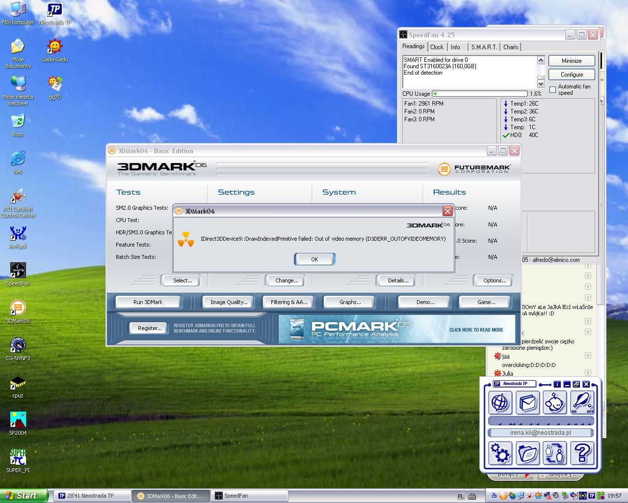Click OK in the 3DMark06 error dialog
This screenshot has height=503, width=628.
tap(314, 259)
